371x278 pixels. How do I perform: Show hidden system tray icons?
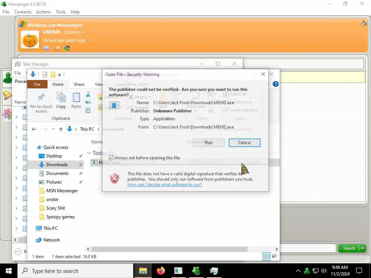tap(298, 271)
